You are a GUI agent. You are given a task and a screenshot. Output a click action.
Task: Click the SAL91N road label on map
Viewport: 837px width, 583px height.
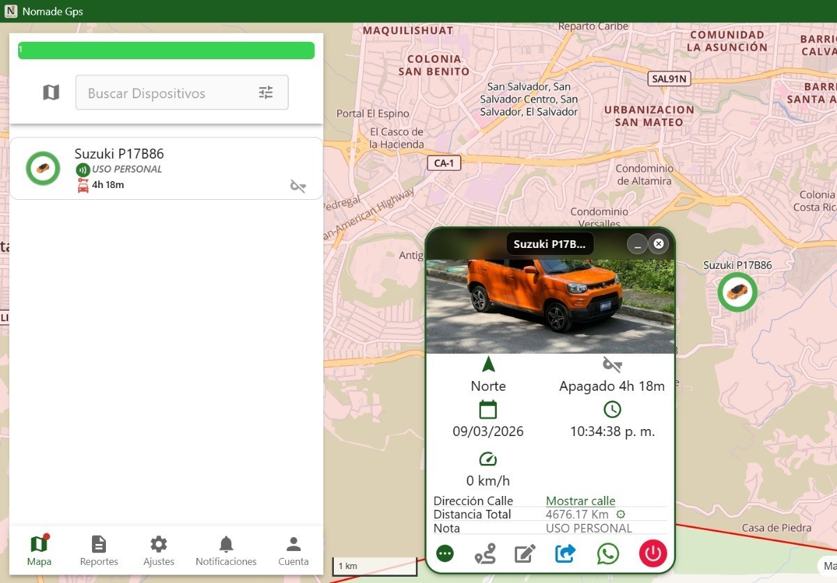tap(669, 79)
